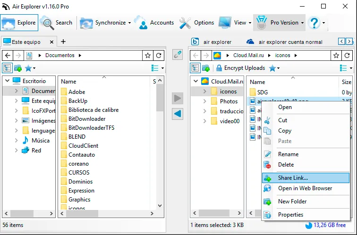This screenshot has height=235, width=357.
Task: Refresh the right cloud pane
Action: [347, 55]
